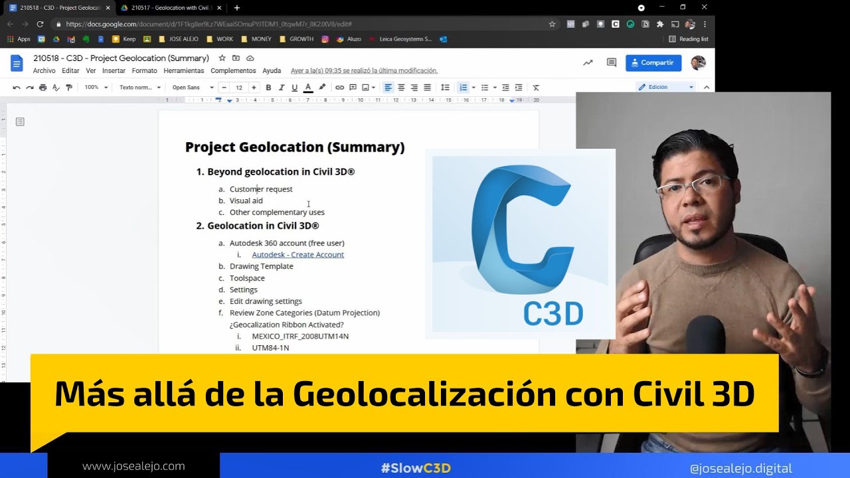Toggle the numbered list
The image size is (850, 478).
click(463, 88)
